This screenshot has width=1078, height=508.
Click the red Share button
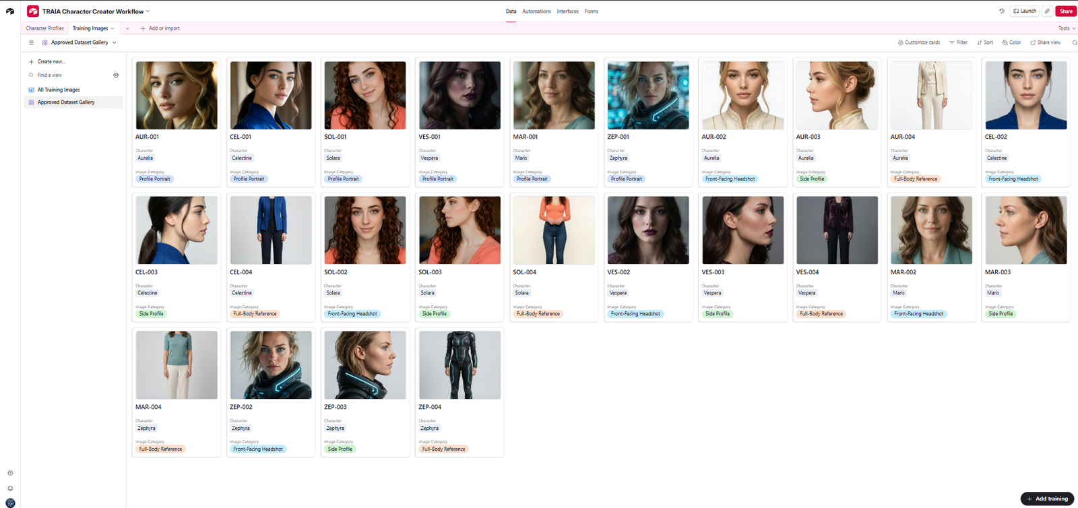click(1066, 11)
